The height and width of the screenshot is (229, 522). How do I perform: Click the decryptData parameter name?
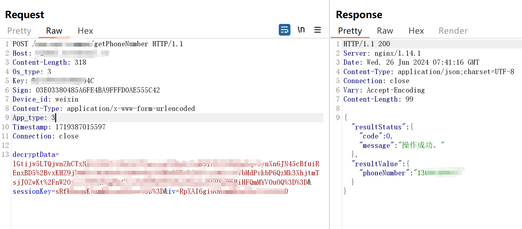pos(34,155)
